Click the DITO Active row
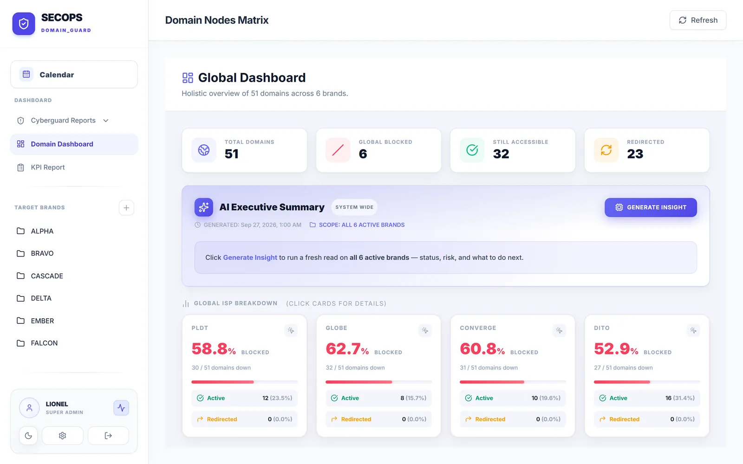 (647, 398)
